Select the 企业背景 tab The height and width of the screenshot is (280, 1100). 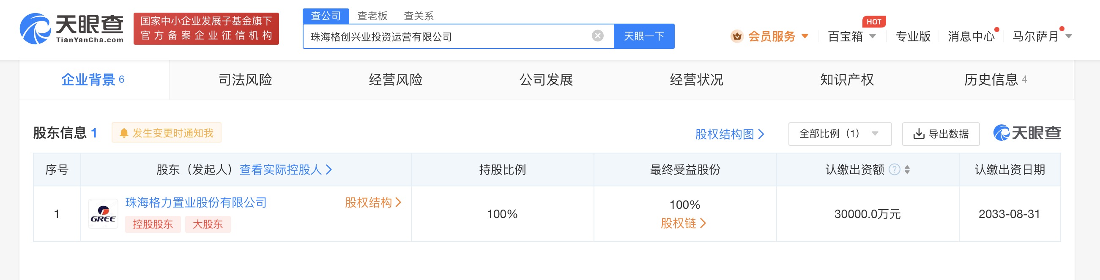94,80
